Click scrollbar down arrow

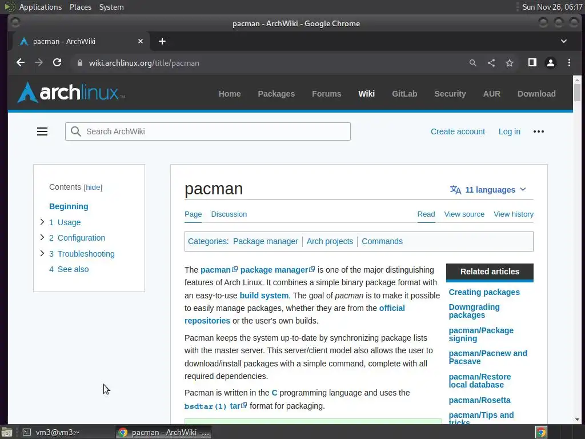click(577, 420)
